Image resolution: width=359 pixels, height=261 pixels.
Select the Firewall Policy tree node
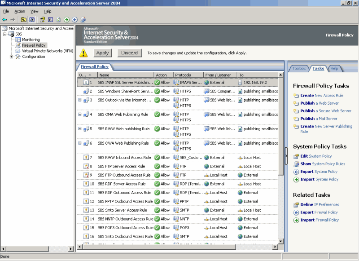click(x=34, y=45)
